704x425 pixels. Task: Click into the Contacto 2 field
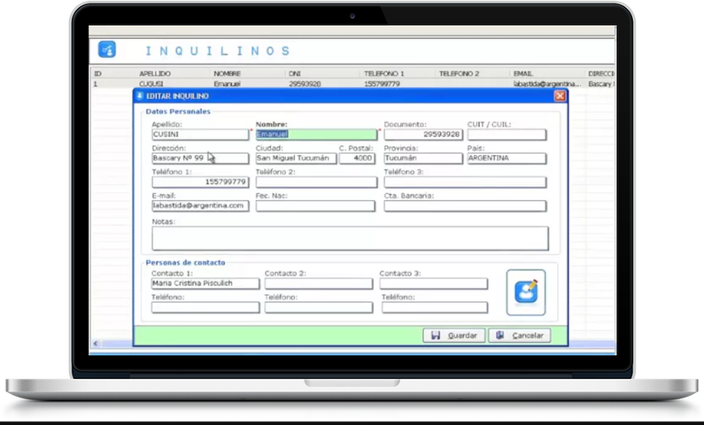(x=318, y=283)
